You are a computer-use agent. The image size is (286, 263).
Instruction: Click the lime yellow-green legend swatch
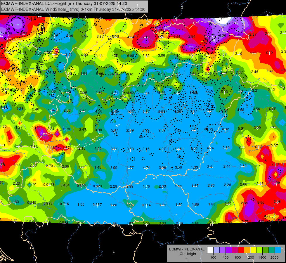click(259, 250)
